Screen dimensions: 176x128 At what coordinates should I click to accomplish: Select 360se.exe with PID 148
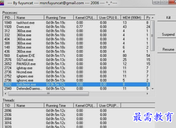pos(77,47)
